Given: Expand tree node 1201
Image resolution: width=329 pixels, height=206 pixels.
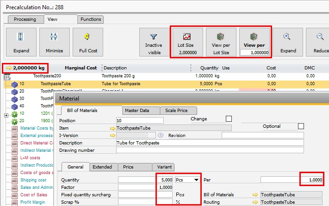Looking at the screenshot, I should click(6, 115).
